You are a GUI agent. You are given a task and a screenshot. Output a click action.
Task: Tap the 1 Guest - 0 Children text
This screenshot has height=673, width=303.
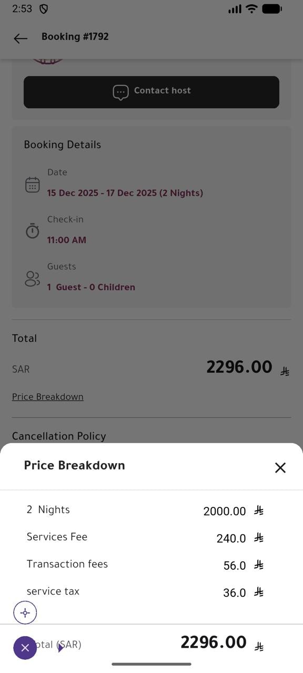tap(91, 287)
